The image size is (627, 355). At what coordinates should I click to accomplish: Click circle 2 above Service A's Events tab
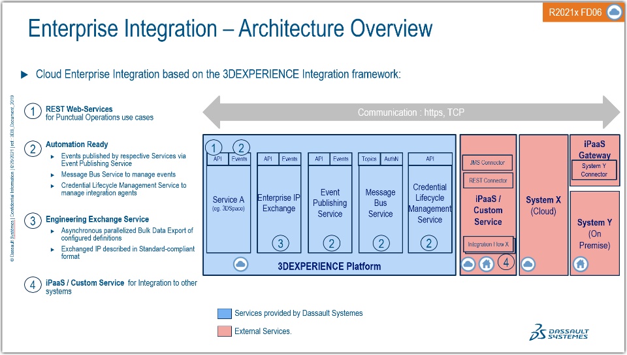click(241, 148)
